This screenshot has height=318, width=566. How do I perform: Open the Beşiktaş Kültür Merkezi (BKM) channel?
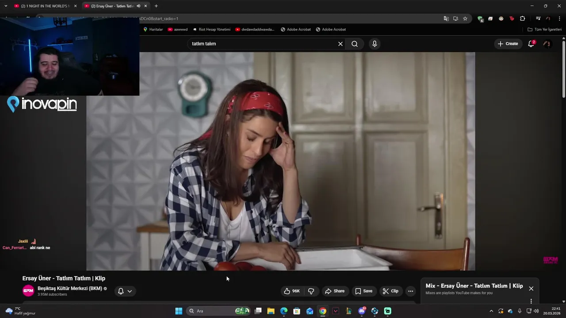pos(70,288)
